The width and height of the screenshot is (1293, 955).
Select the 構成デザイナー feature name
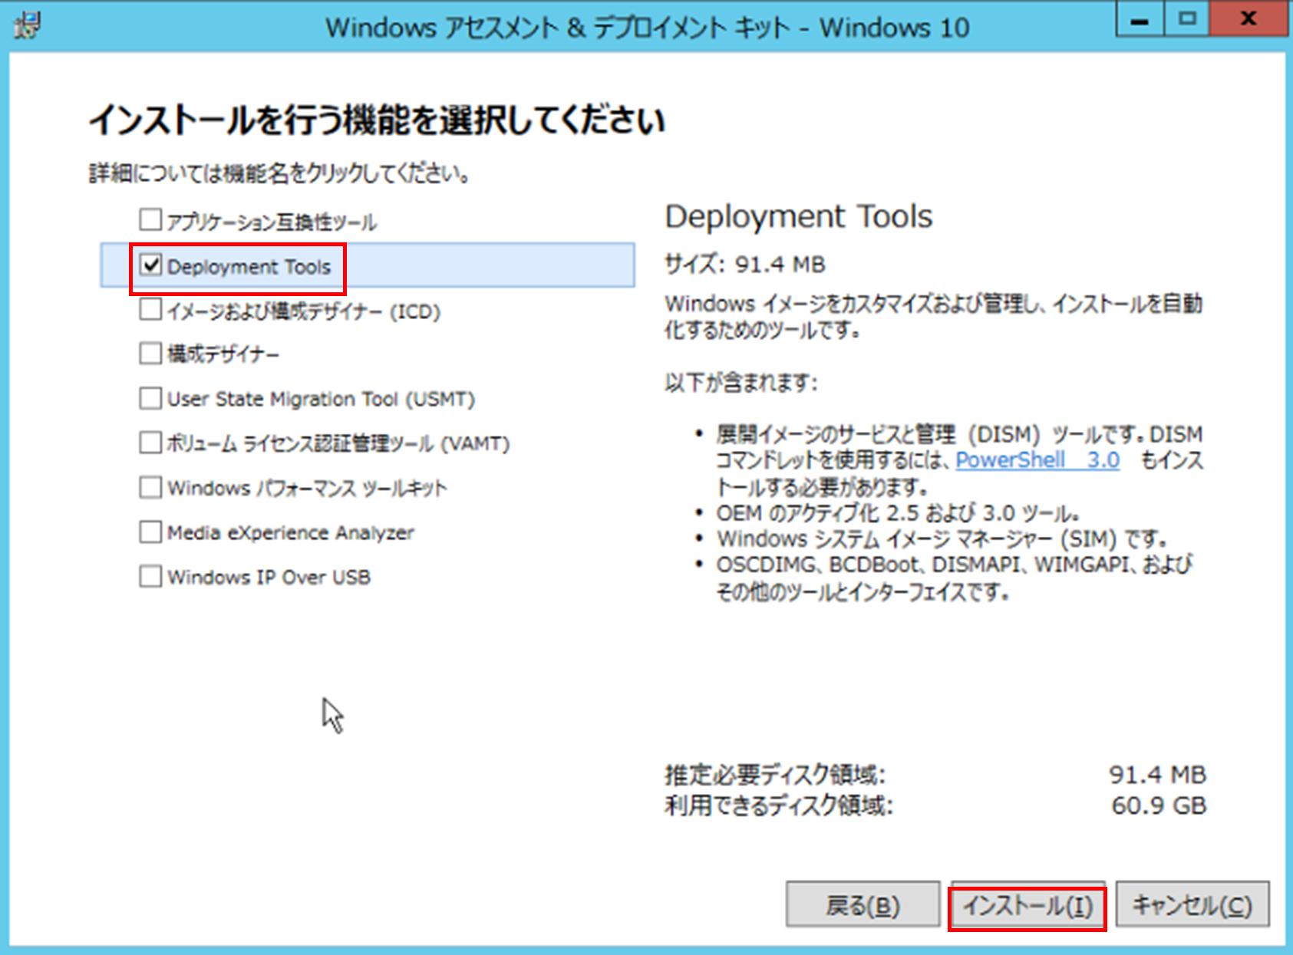pos(223,354)
